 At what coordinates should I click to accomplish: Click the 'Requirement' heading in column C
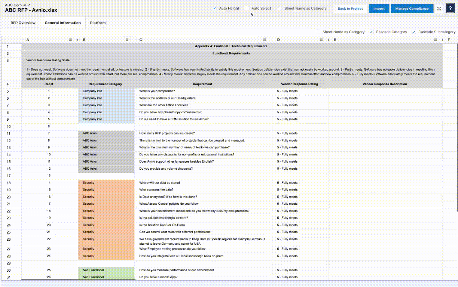202,84
